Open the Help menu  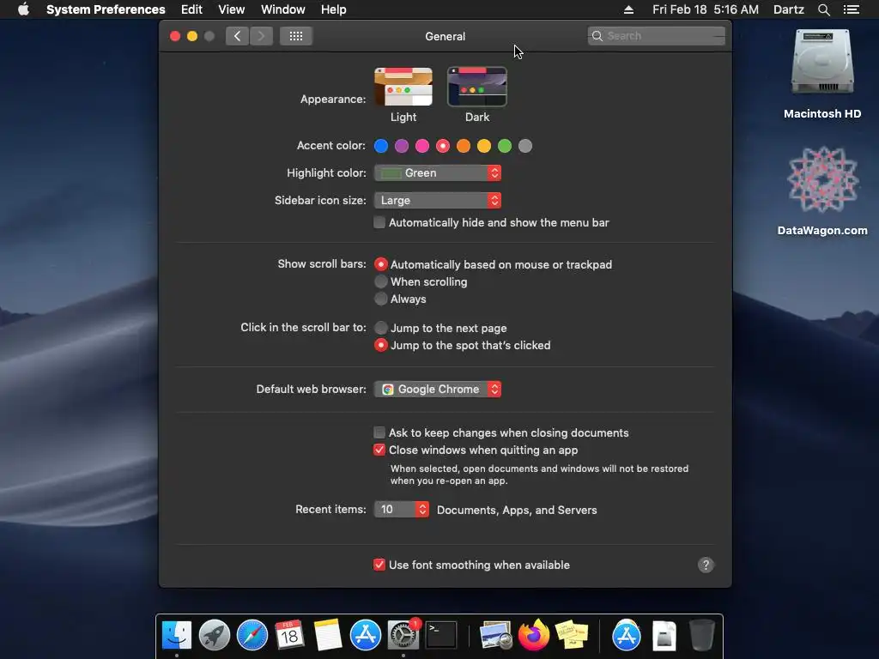click(x=334, y=9)
